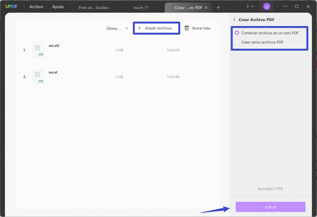The height and width of the screenshot is (217, 317).
Task: Click the trash icon next to Borrar lista
Action: coord(187,28)
